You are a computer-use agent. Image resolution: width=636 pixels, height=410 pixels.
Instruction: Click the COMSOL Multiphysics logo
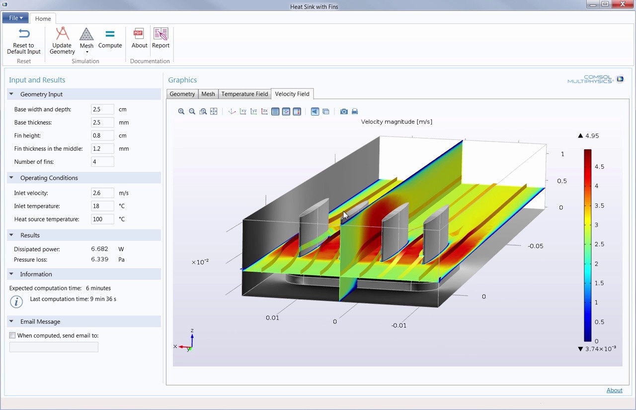click(596, 79)
